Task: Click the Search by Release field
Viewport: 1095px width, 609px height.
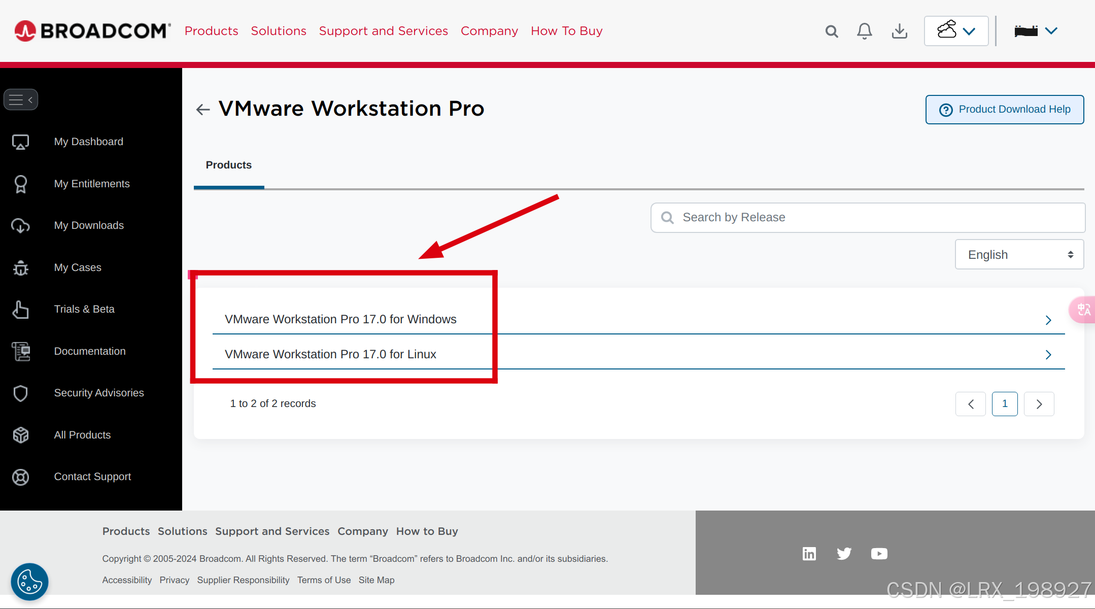Action: (868, 218)
